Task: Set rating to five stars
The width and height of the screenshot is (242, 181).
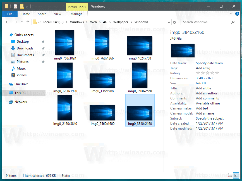Action: tap(217, 73)
